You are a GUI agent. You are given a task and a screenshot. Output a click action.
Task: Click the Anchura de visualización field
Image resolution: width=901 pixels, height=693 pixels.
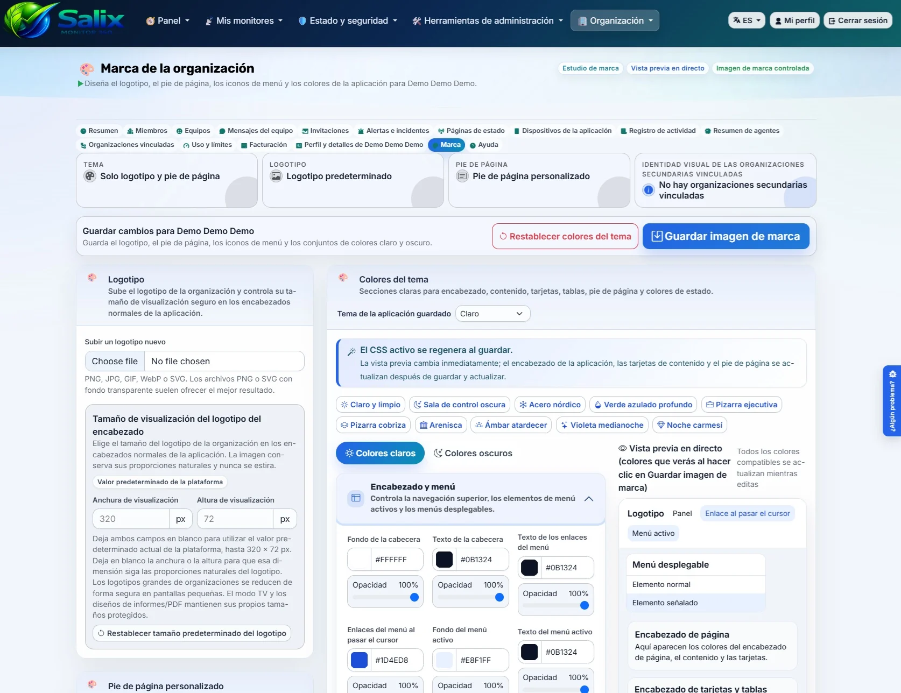tap(131, 519)
